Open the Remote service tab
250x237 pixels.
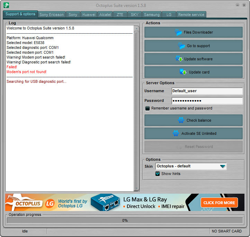[191, 15]
